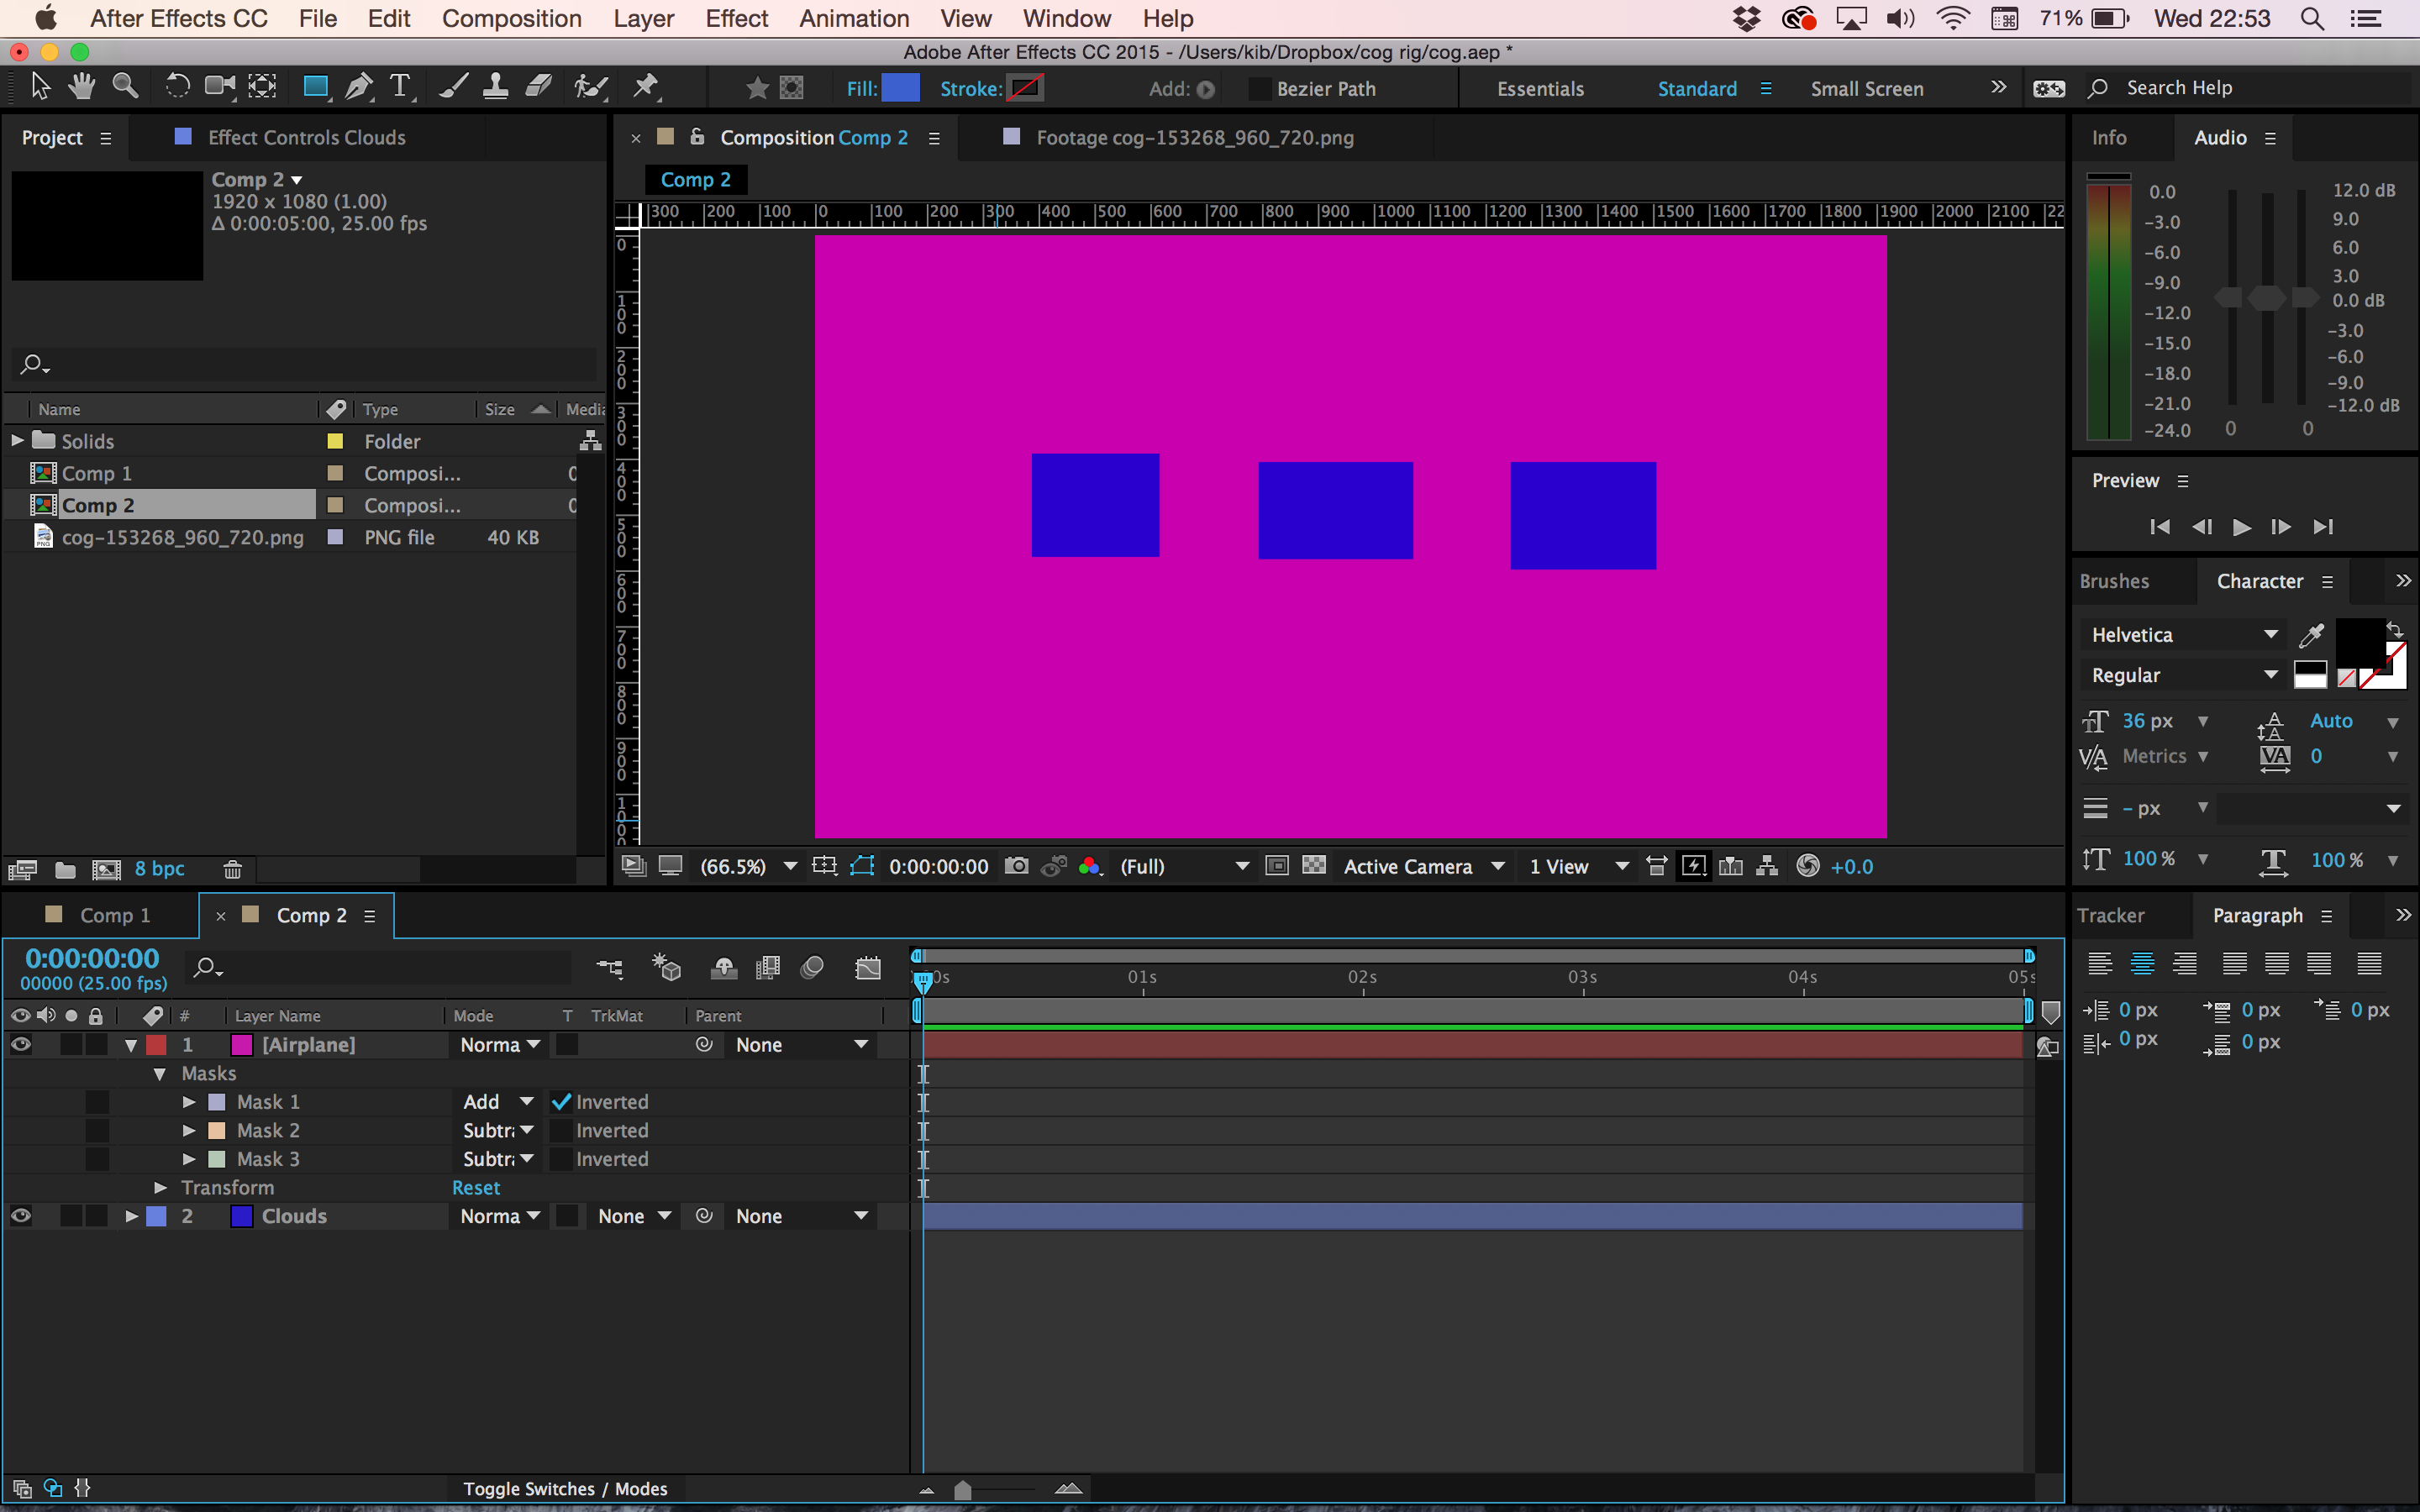The height and width of the screenshot is (1512, 2420).
Task: Take a snapshot with camera icon
Action: click(1016, 866)
